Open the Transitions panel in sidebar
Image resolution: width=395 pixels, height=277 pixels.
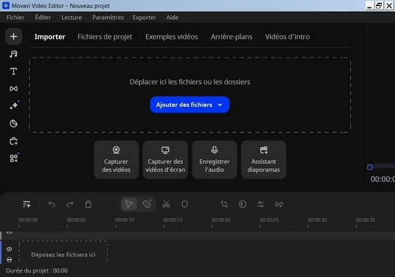(13, 88)
